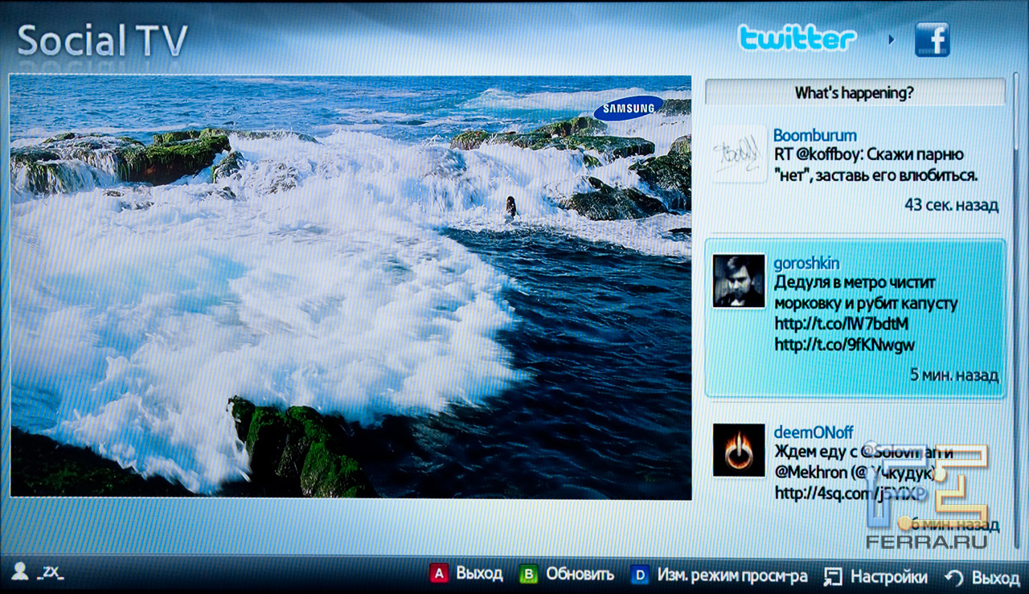Click the return arrow icon

pos(953,577)
